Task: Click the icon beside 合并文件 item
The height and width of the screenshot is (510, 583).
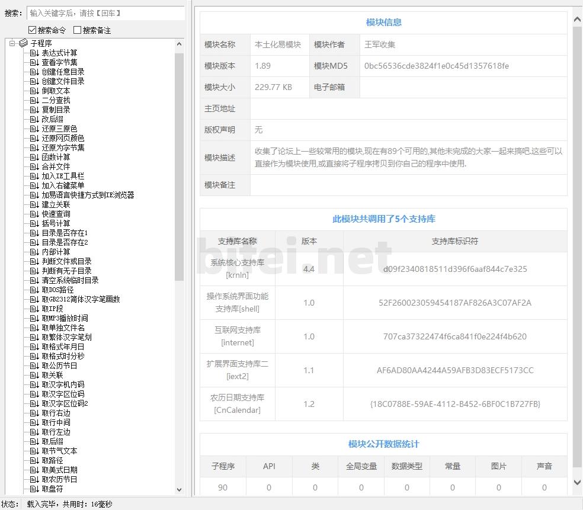Action: point(34,166)
